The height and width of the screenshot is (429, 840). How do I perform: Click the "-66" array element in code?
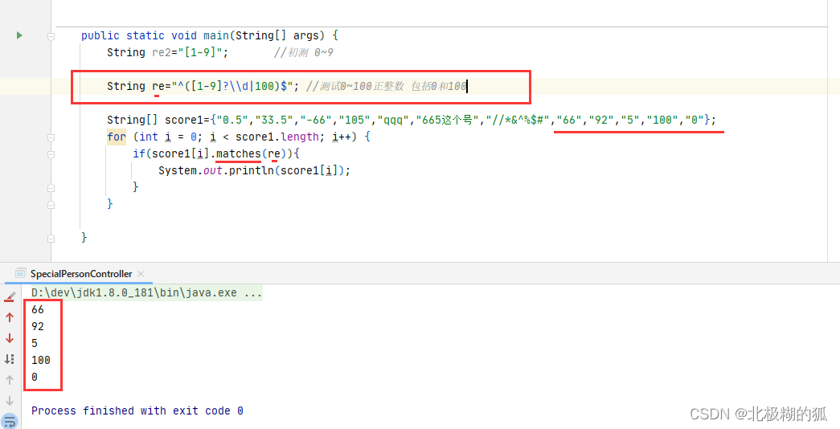tap(316, 120)
